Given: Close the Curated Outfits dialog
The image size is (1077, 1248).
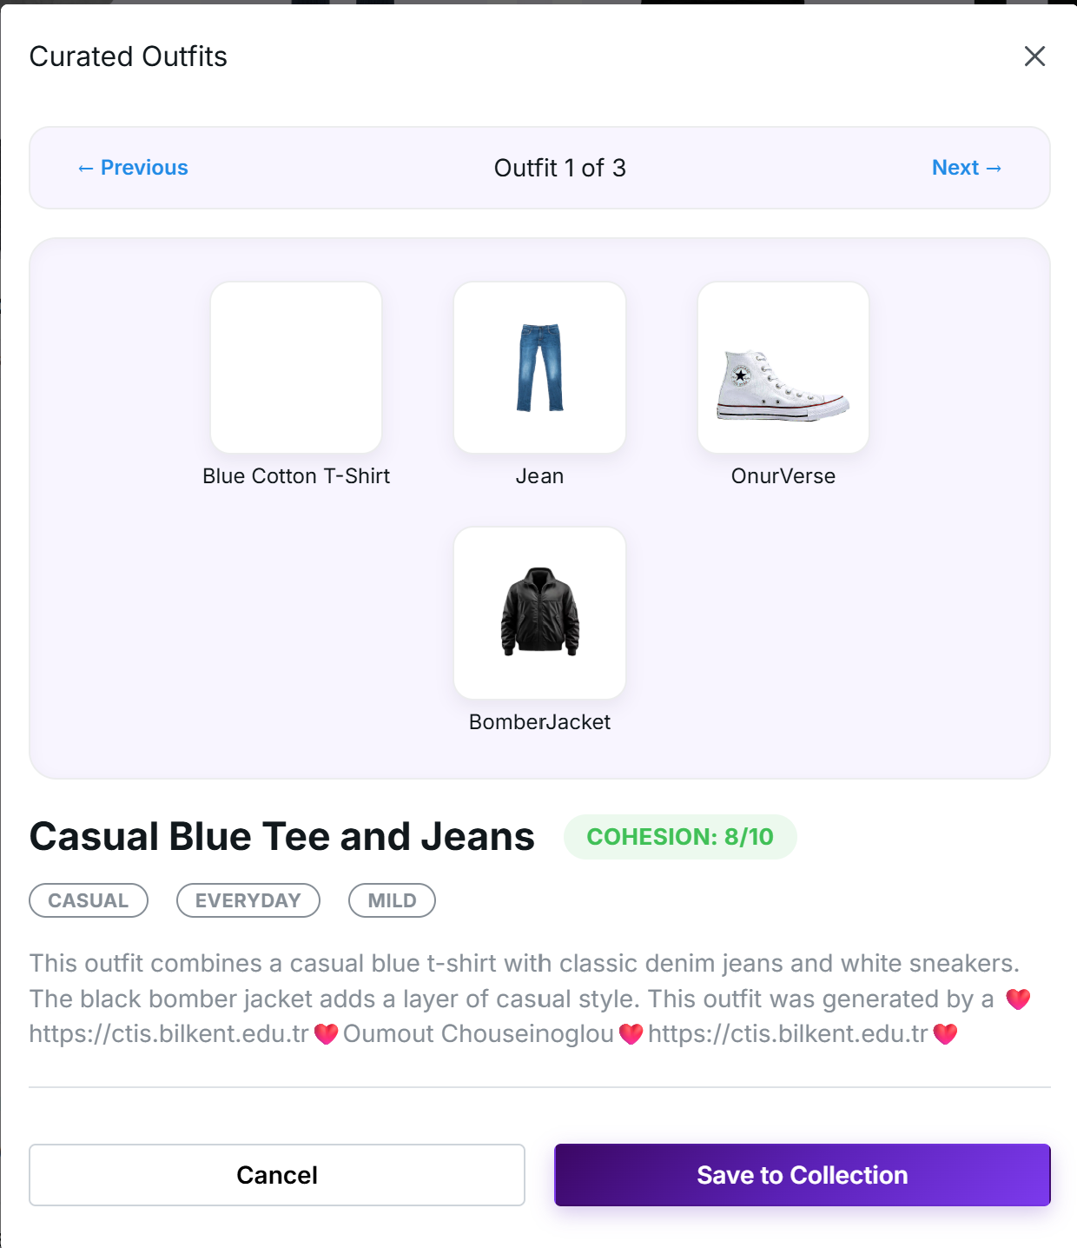Looking at the screenshot, I should pos(1034,56).
